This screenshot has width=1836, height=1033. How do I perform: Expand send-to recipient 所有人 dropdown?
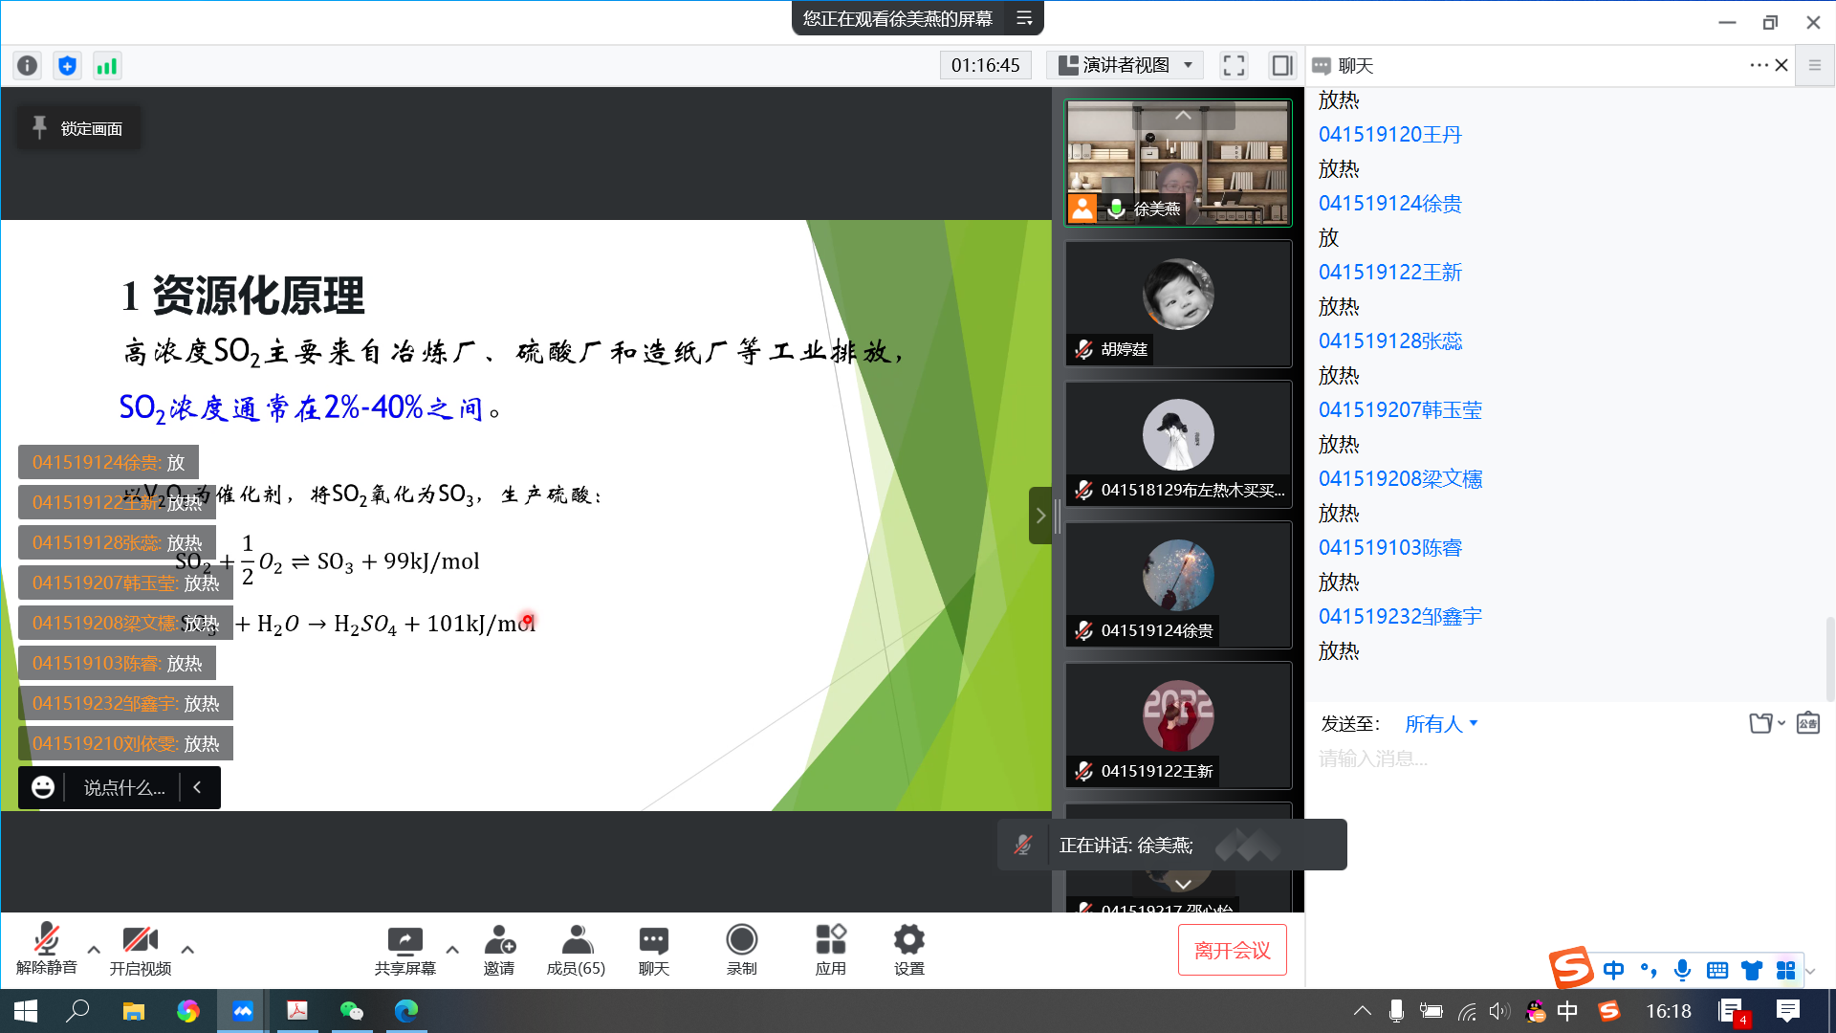pos(1441,724)
